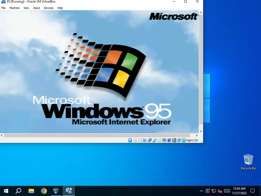Open the Machine menu
This screenshot has width=261, height=196.
14,8
